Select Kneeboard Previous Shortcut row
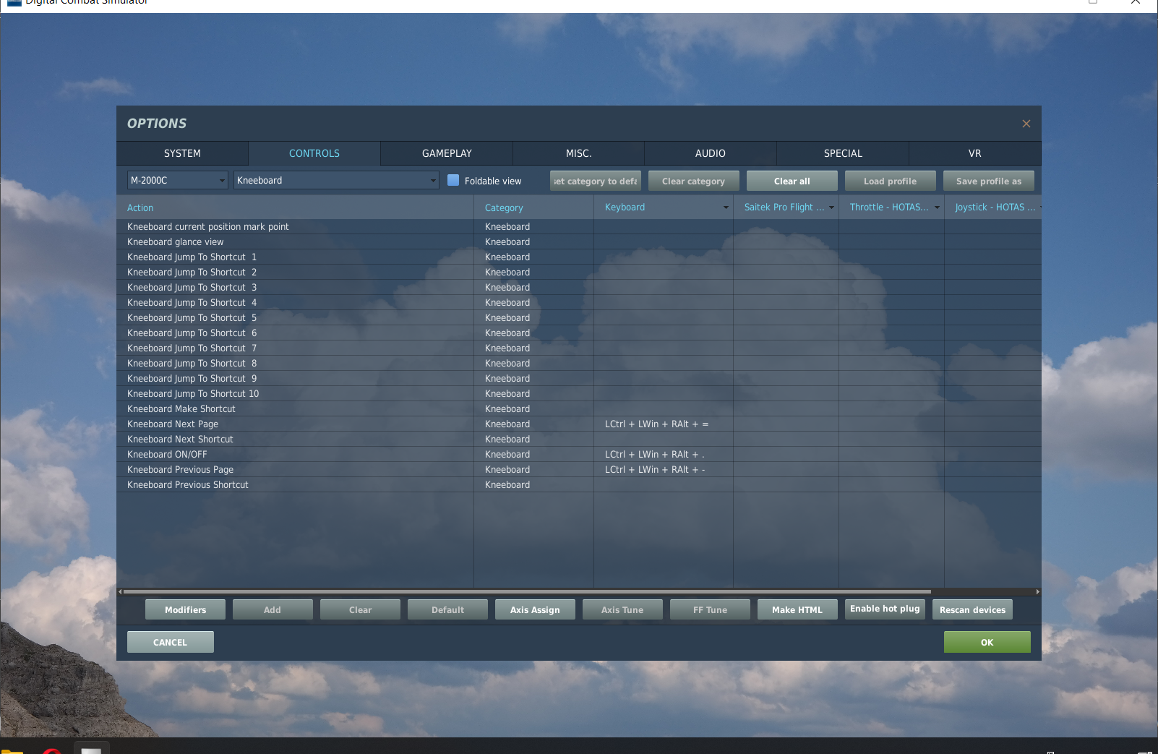Screen dimensions: 1158x754 (579, 485)
